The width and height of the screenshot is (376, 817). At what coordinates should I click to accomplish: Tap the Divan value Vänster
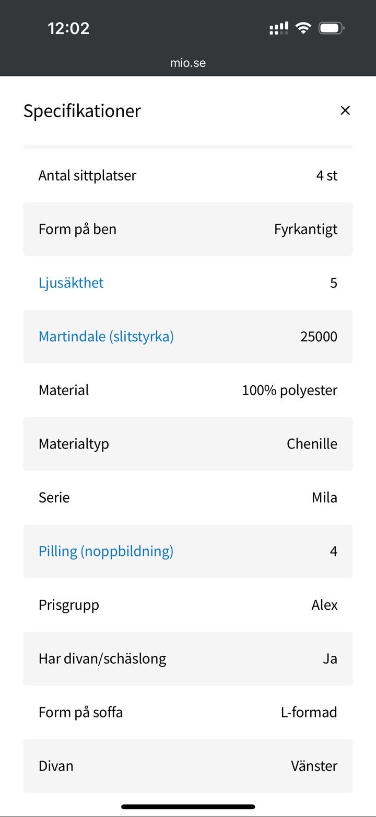tap(314, 766)
